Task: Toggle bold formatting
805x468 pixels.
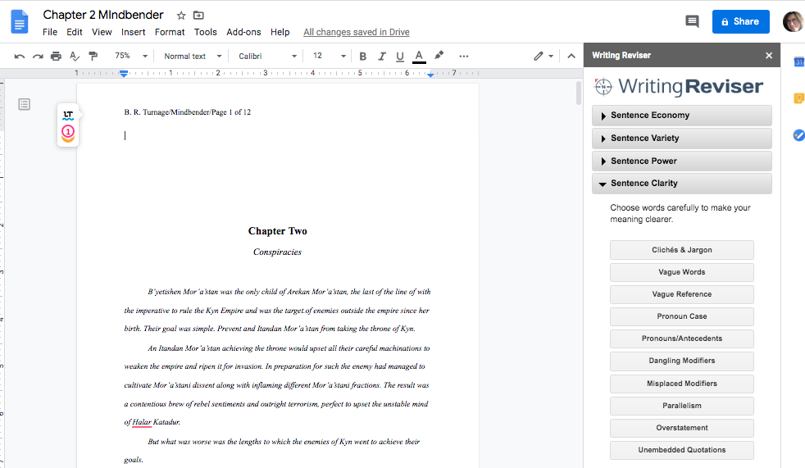Action: (x=362, y=57)
